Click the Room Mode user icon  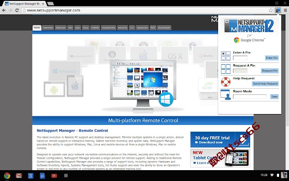pos(226,95)
